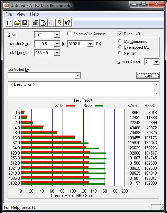Select the I/O Comparison radio button
Image resolution: width=167 pixels, height=213 pixels.
pos(120,41)
